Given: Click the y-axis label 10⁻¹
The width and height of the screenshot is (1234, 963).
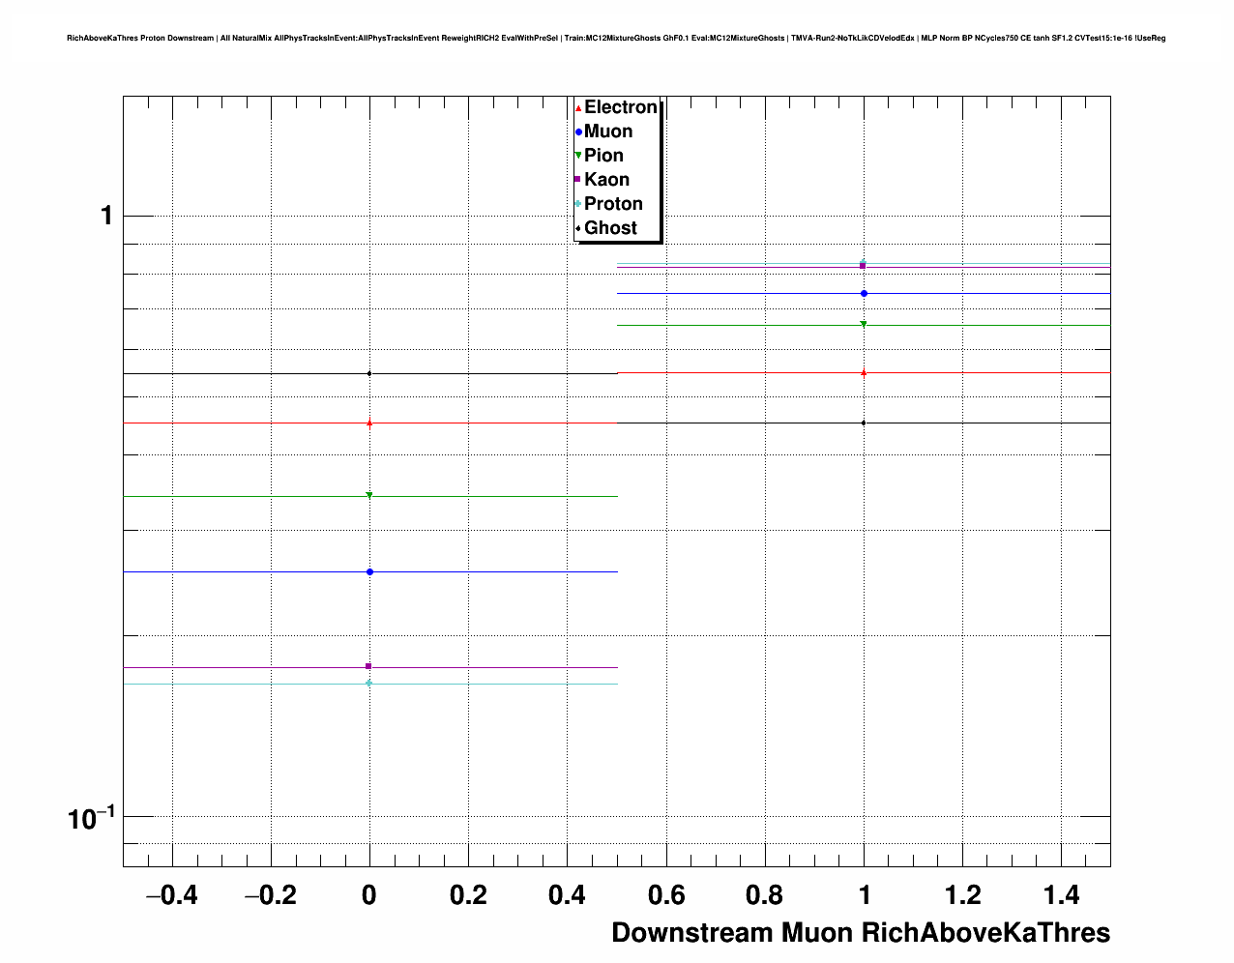Looking at the screenshot, I should [x=91, y=819].
